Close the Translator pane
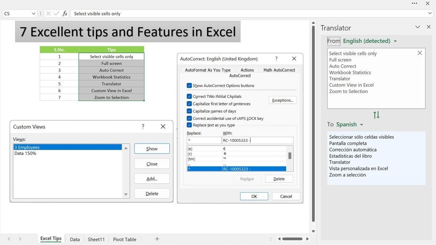The height and width of the screenshot is (245, 436). point(429,27)
